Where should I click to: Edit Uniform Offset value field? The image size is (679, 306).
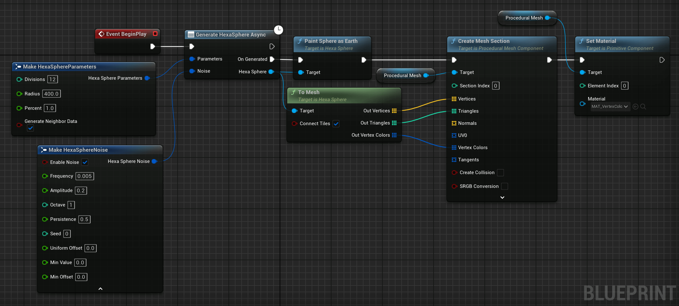point(91,248)
